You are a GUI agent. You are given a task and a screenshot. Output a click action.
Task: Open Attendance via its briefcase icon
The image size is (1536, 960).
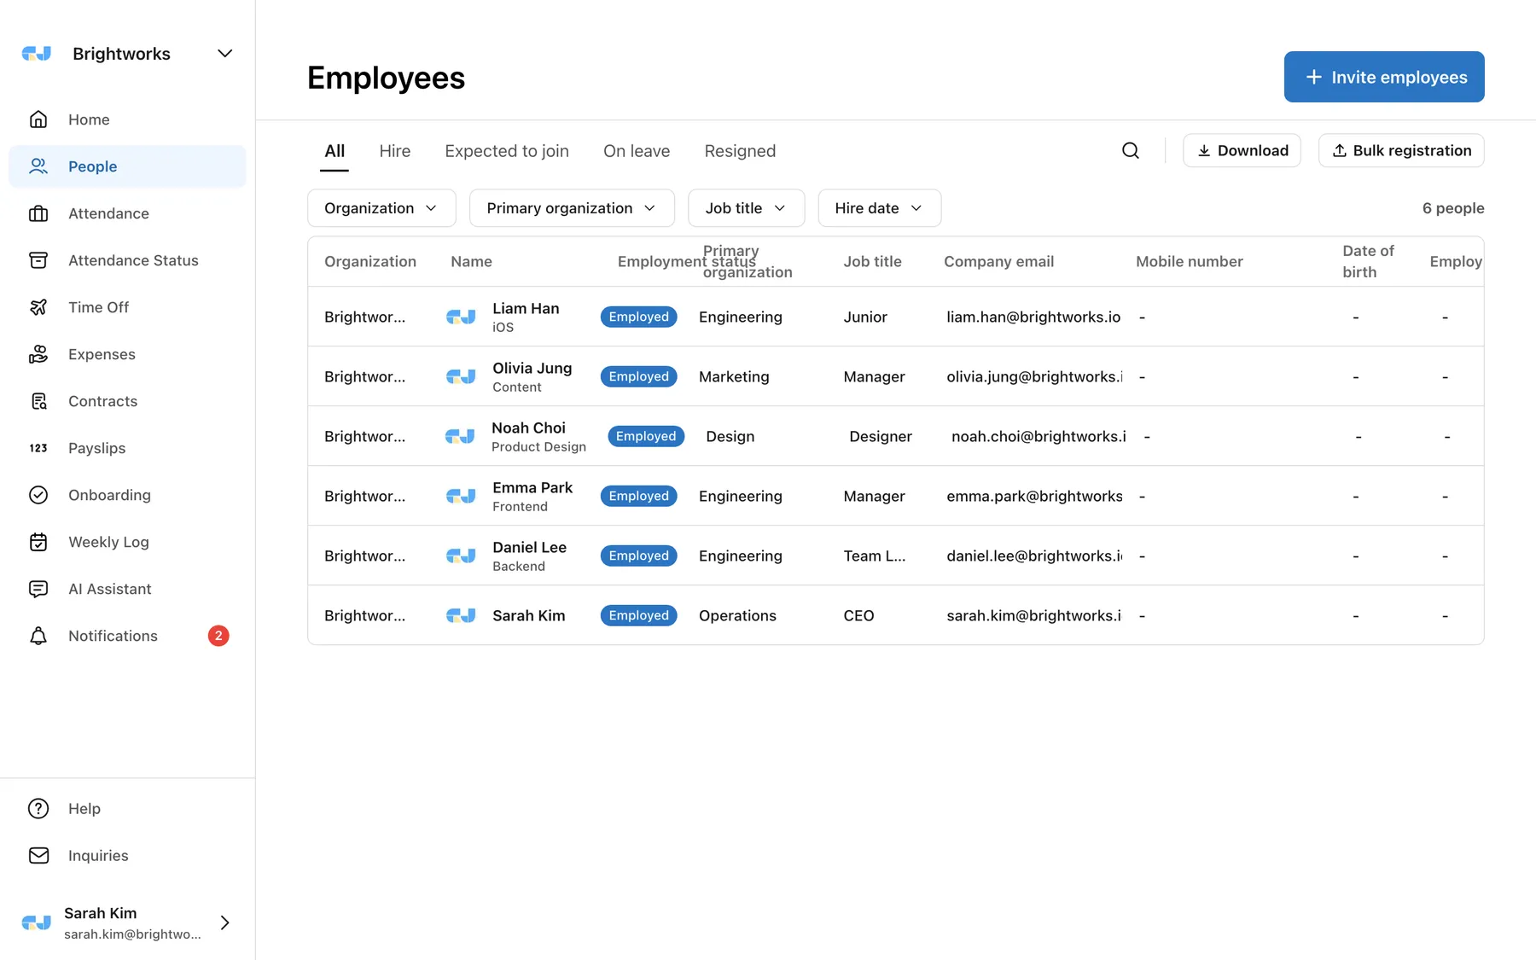tap(38, 213)
